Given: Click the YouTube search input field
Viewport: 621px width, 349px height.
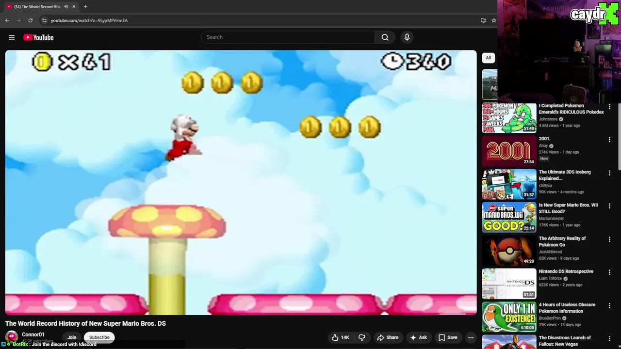Looking at the screenshot, I should coord(288,37).
